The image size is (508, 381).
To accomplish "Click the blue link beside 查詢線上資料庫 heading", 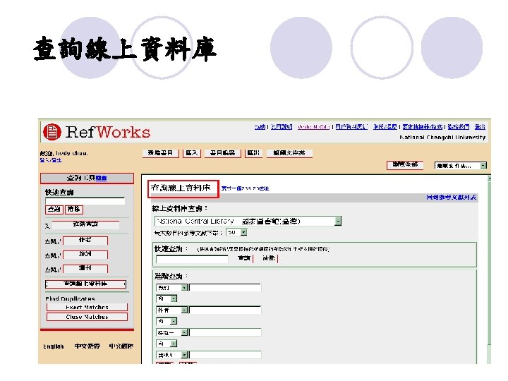I will coord(245,188).
